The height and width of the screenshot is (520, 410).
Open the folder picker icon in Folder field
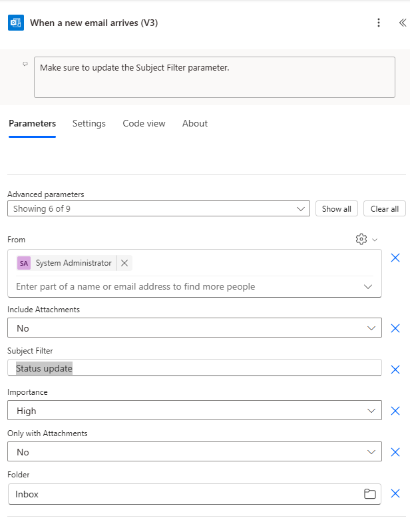click(x=369, y=494)
